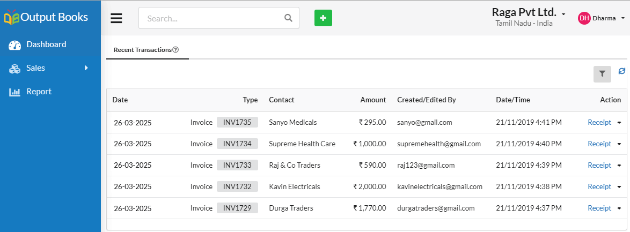Click Receipt link for Kavin Electricals
Viewport: 630px width, 232px height.
599,186
